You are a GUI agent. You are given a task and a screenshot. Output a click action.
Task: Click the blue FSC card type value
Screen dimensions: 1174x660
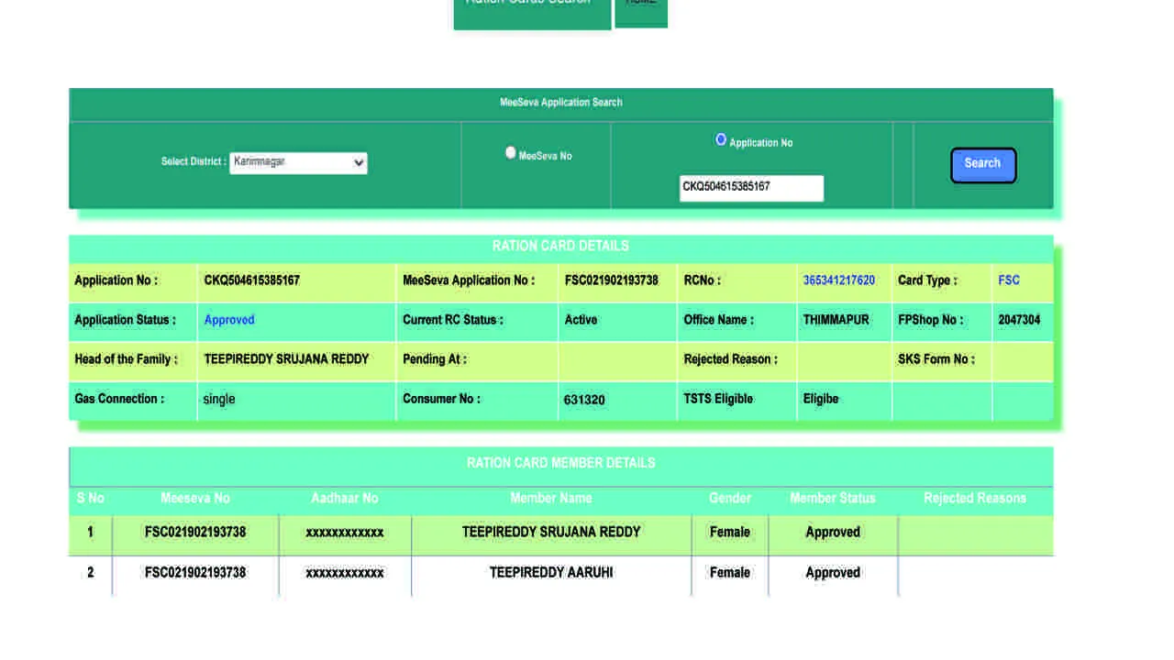[1009, 280]
